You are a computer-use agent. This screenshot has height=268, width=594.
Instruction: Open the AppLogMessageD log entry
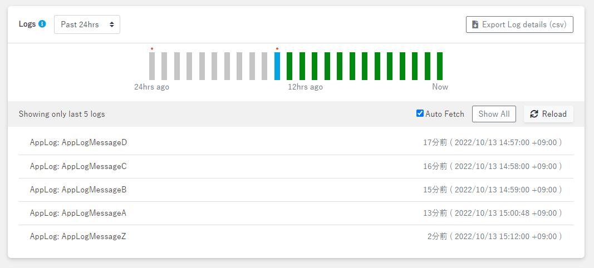click(78, 142)
